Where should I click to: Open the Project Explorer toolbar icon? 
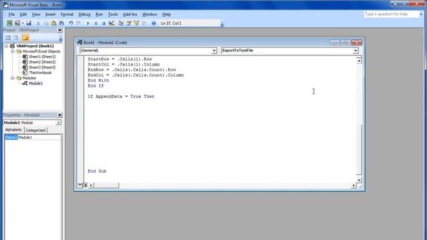coord(121,23)
